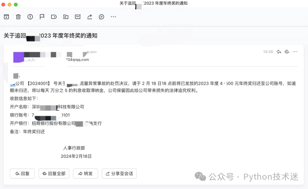Click the 开户名称 line
Viewport: 308px width, 189px height.
pyautogui.click(x=47, y=107)
